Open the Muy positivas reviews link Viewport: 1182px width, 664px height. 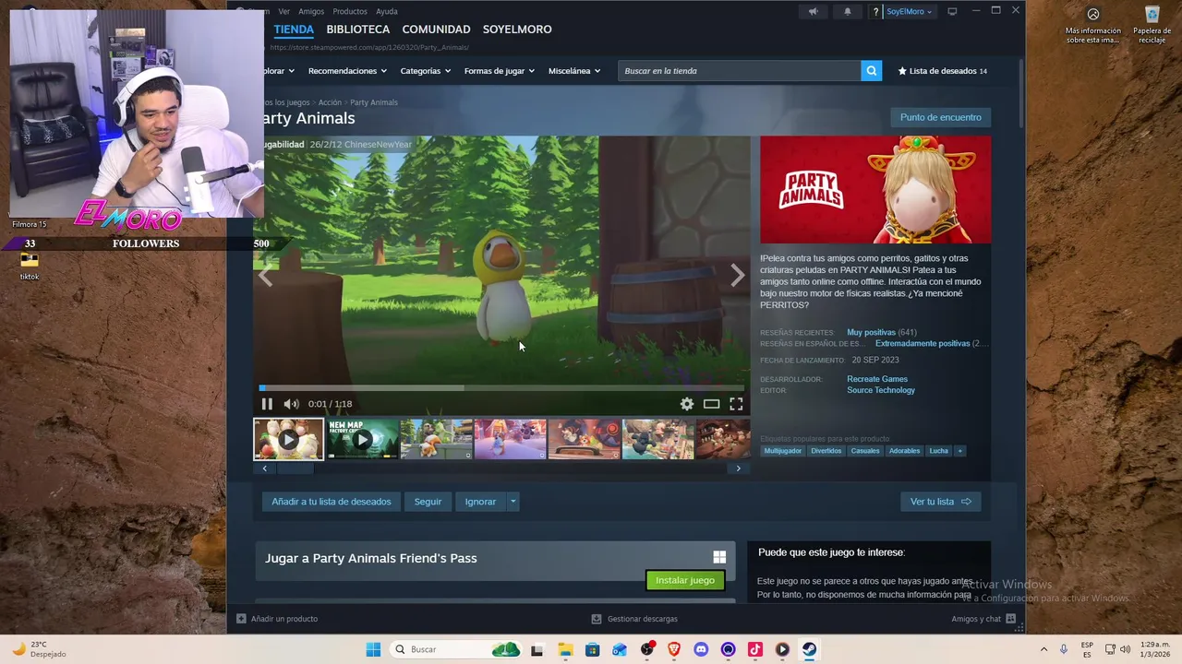coord(871,333)
